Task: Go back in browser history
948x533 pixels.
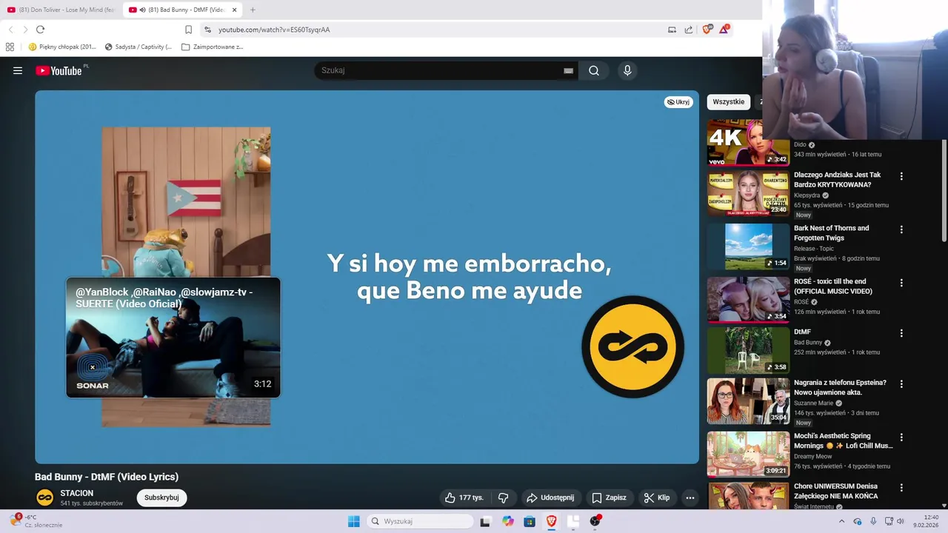Action: pyautogui.click(x=10, y=30)
